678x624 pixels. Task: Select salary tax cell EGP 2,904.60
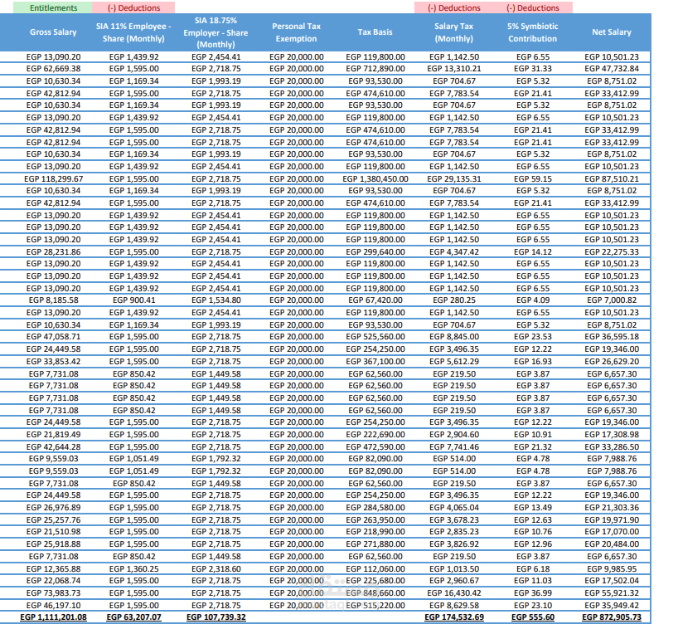click(x=453, y=434)
